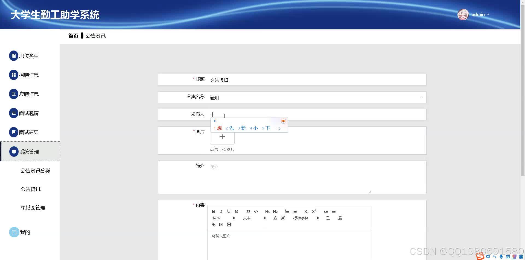Select the italic formatting icon in the editor
The height and width of the screenshot is (260, 525).
[x=221, y=211]
